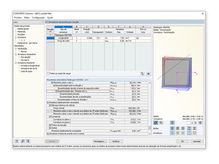Click the Mensagens... button
The image size is (219, 164).
click(100, 141)
